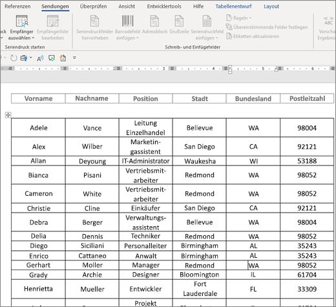The width and height of the screenshot is (336, 307).
Task: Switch to the Überprüfen tab
Action: click(x=93, y=6)
